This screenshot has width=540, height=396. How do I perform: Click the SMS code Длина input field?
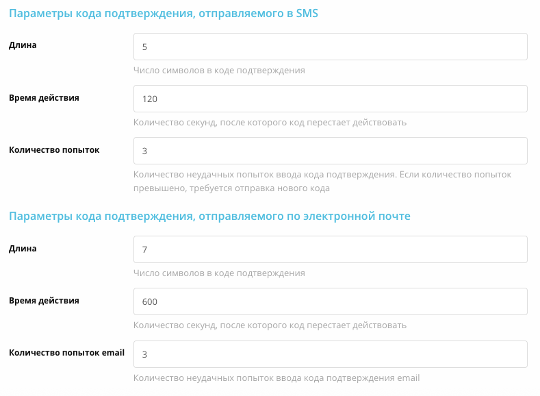pos(330,47)
